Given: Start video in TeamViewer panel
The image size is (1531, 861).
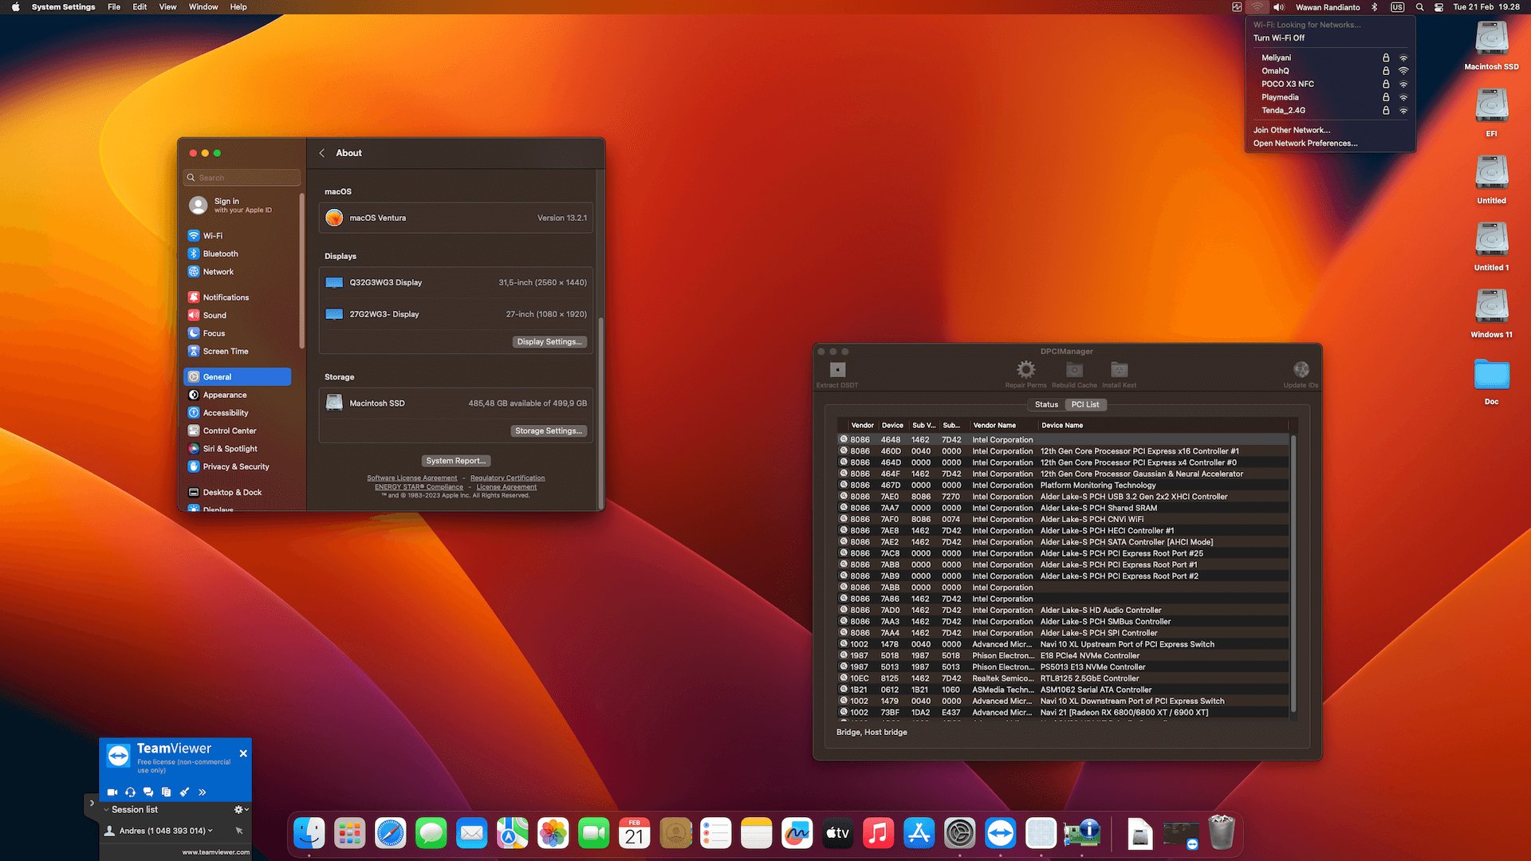Looking at the screenshot, I should click(x=112, y=792).
